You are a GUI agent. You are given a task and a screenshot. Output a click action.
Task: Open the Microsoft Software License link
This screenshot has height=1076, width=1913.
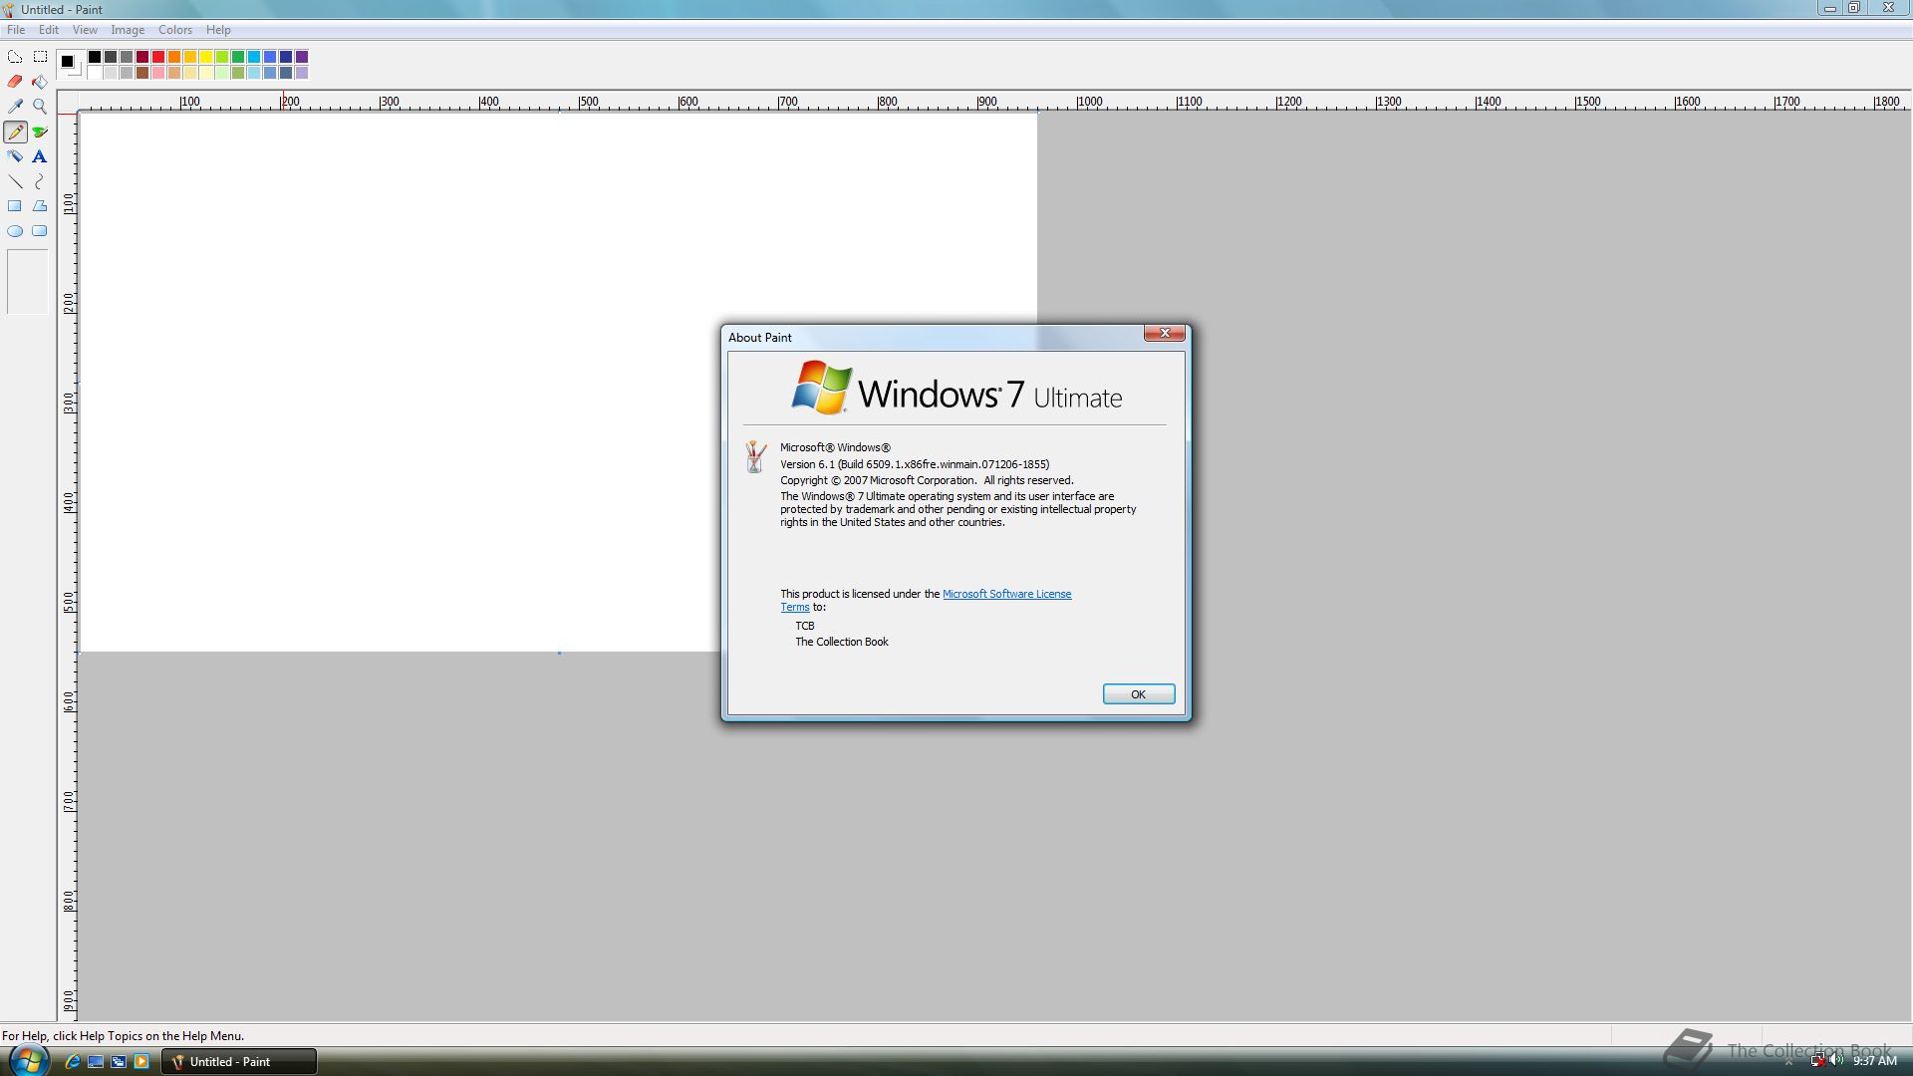pyautogui.click(x=1006, y=594)
